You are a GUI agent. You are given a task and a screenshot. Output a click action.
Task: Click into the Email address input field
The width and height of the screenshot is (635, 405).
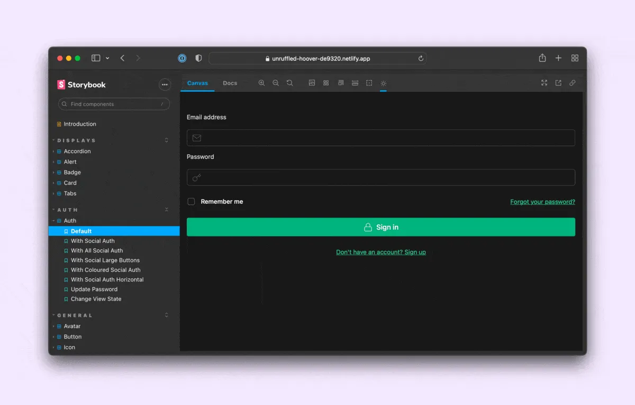pyautogui.click(x=380, y=138)
